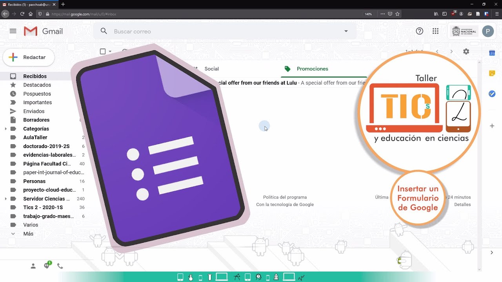Open page actions three dots menu
This screenshot has width=502, height=282.
[382, 14]
